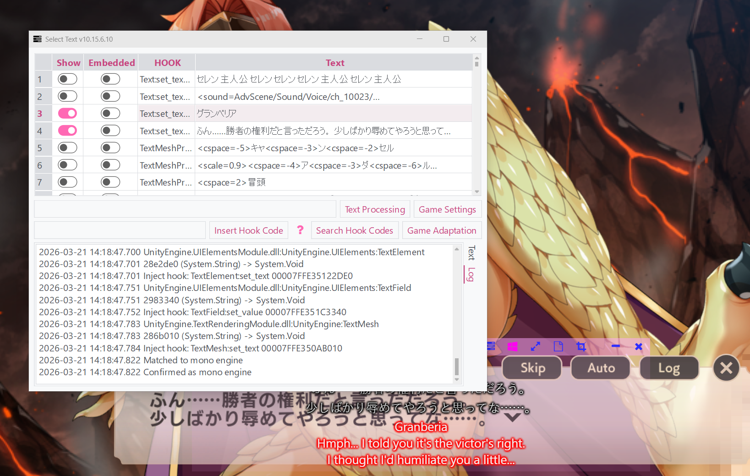Viewport: 750px width, 476px height.
Task: Click the hook code input field
Action: (x=120, y=230)
